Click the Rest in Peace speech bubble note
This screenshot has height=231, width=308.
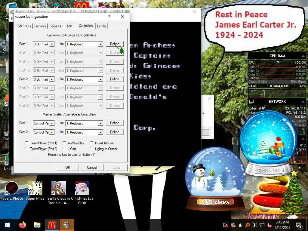(x=255, y=27)
